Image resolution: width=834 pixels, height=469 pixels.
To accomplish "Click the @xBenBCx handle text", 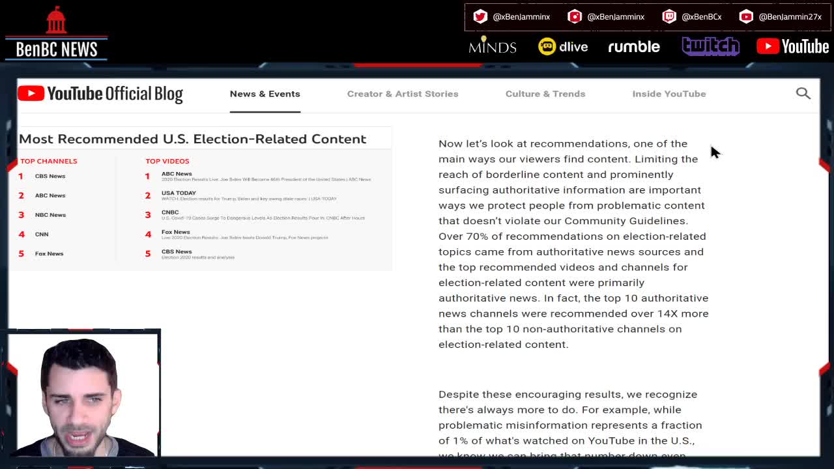I will 702,17.
